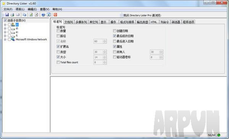Expand the d: drive tree node
229x139 pixels.
click(5, 28)
